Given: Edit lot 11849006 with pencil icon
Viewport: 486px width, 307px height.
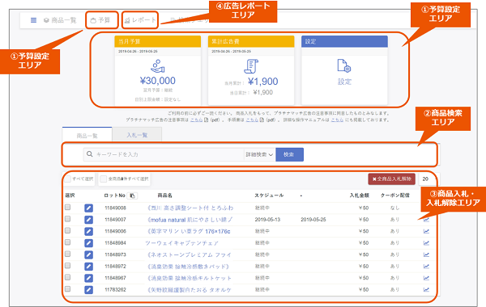Looking at the screenshot, I should [88, 232].
